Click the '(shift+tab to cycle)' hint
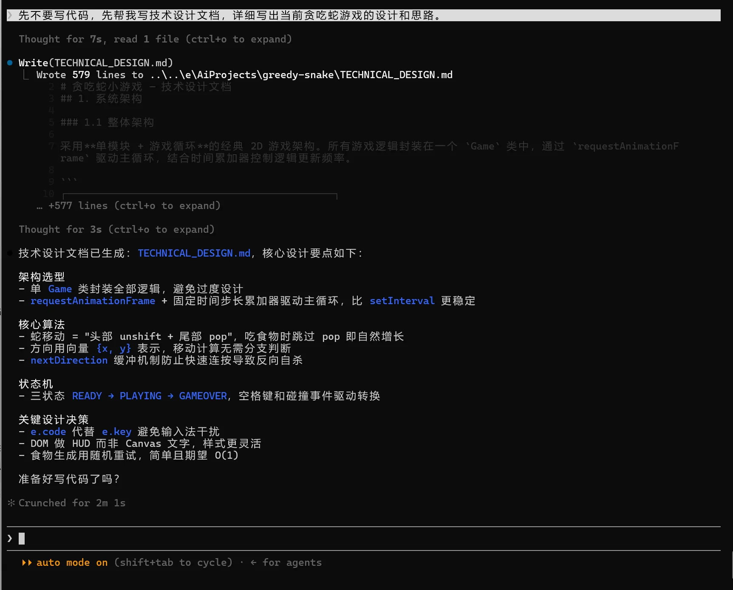 coord(173,562)
